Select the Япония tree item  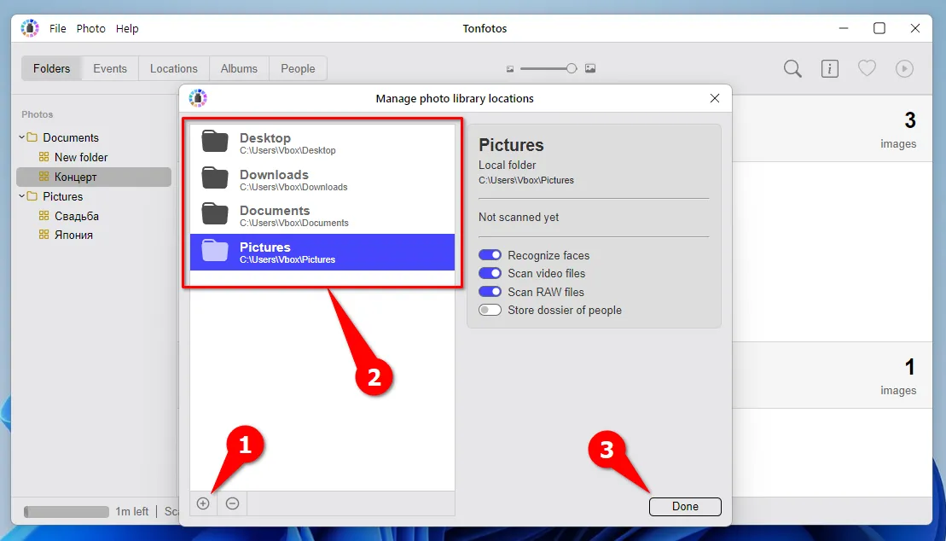(x=73, y=235)
